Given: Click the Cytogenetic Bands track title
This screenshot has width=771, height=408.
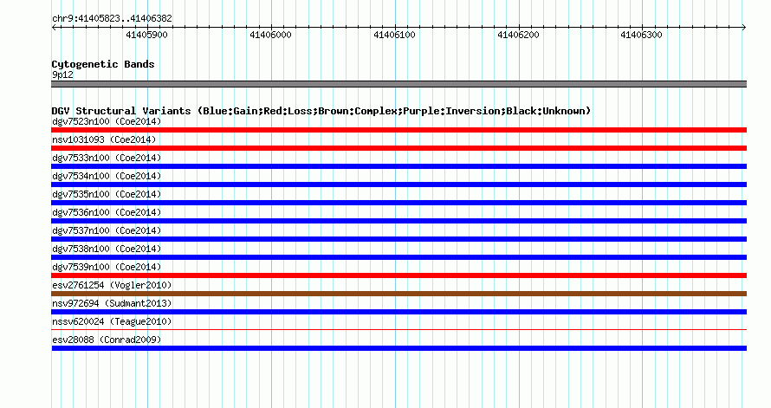Looking at the screenshot, I should (103, 64).
